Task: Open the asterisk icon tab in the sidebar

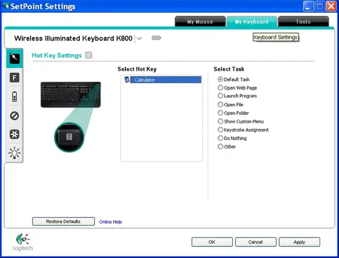Action: coord(14,134)
